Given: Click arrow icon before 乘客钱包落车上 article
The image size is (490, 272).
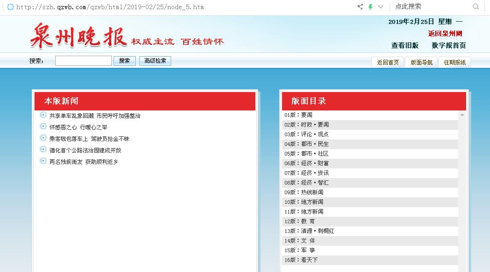Looking at the screenshot, I should tap(43, 138).
